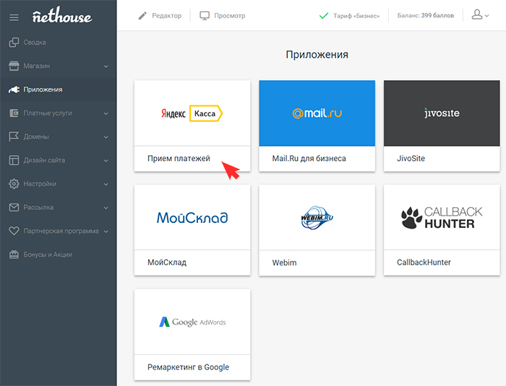This screenshot has height=386, width=506.
Task: Click the Google AdWords logo image
Action: (x=192, y=322)
